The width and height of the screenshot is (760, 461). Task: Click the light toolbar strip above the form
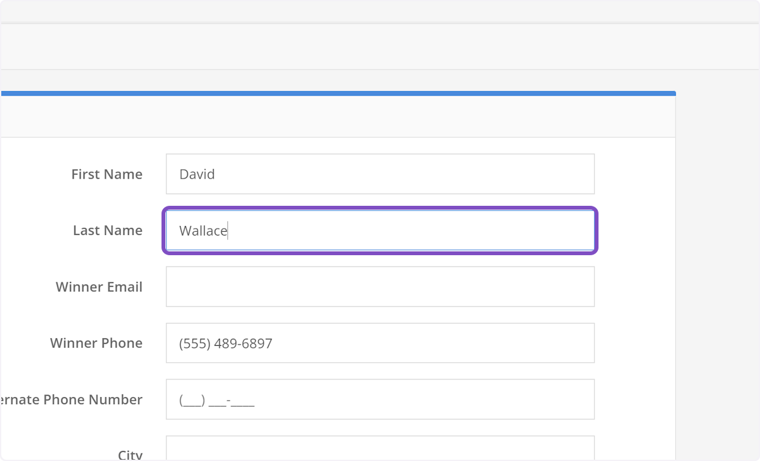click(380, 47)
